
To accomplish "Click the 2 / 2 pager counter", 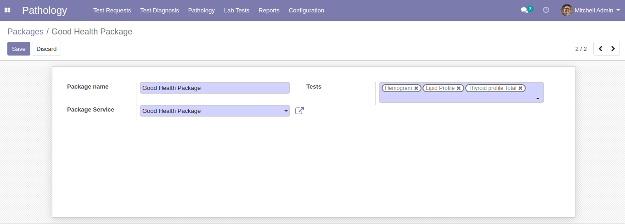I will [x=581, y=49].
